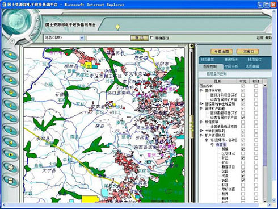Viewport: 278px width, 209px height.
Task: Enable the 精确查询 checkbox
Action: pos(151,37)
